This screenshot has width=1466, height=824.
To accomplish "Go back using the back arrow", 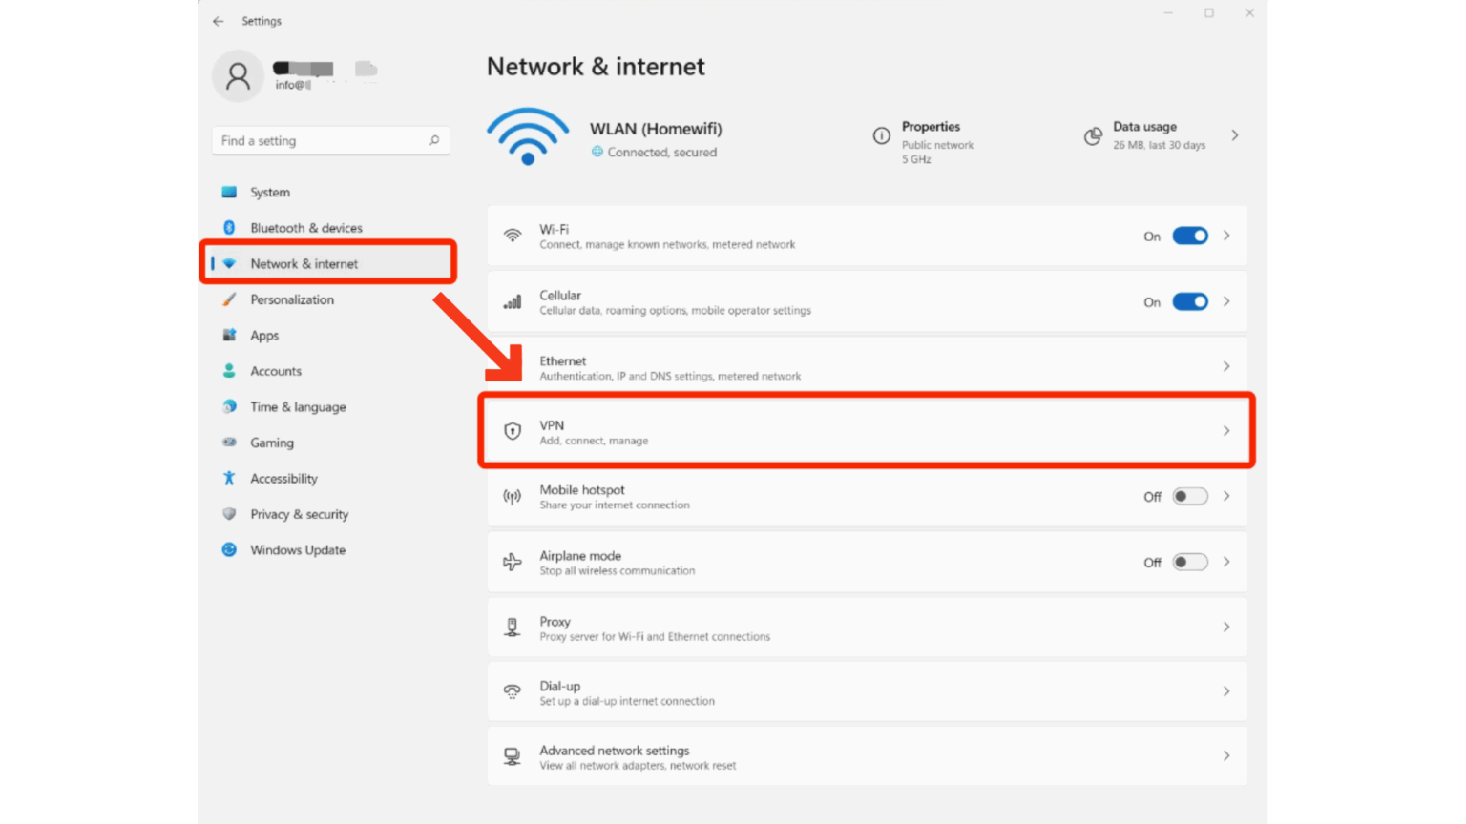I will click(x=218, y=20).
